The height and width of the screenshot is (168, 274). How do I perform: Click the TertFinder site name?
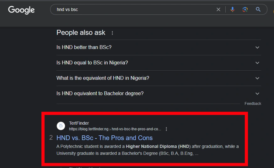click(x=79, y=123)
